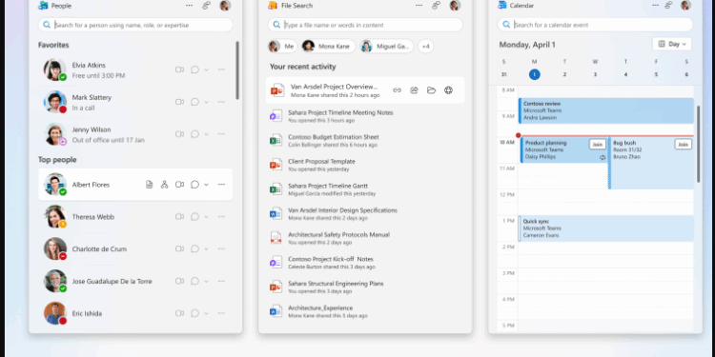Open File Search panel more options
The width and height of the screenshot is (715, 357).
419,6
